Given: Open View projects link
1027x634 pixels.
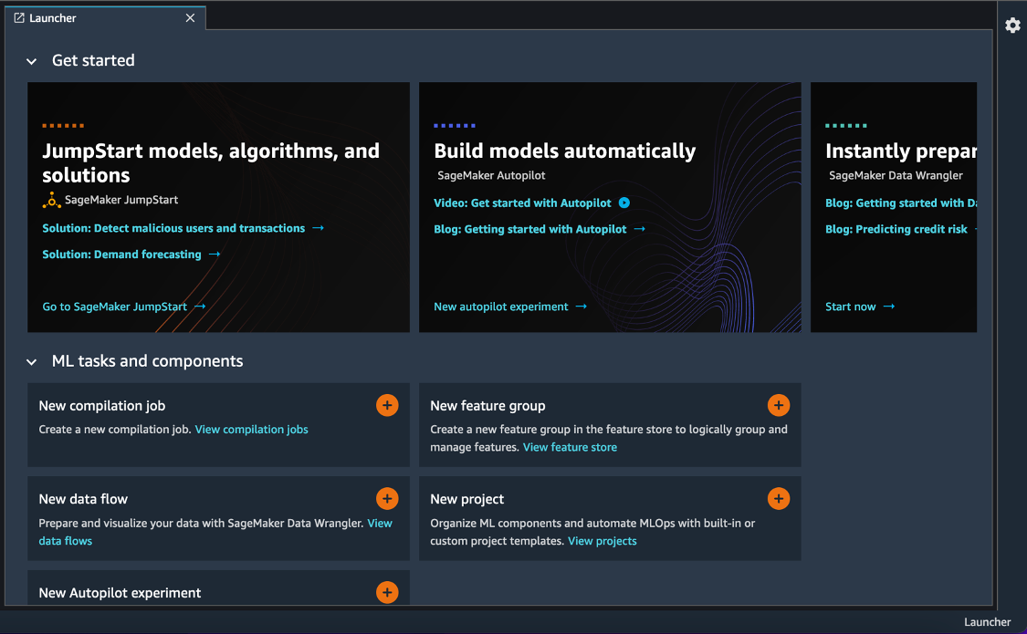Looking at the screenshot, I should (x=602, y=541).
